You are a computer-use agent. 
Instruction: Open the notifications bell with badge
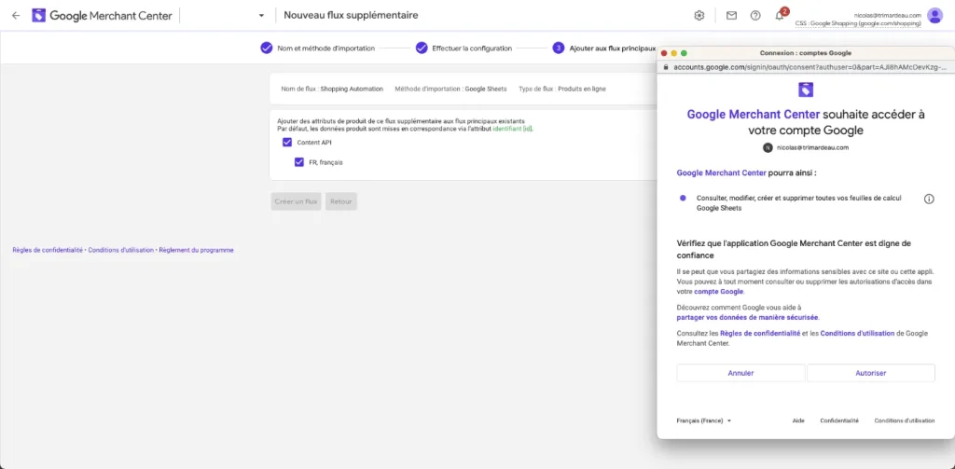[781, 15]
